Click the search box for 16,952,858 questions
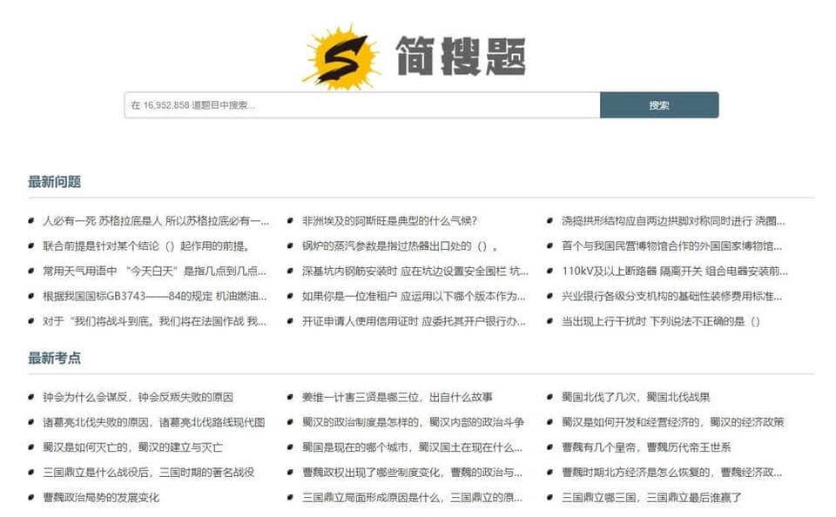836x517 pixels. pos(361,105)
